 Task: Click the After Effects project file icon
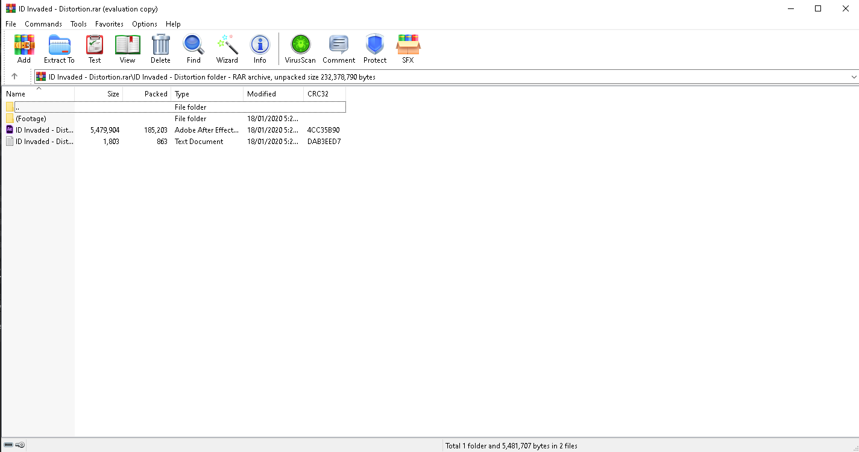[x=10, y=130]
